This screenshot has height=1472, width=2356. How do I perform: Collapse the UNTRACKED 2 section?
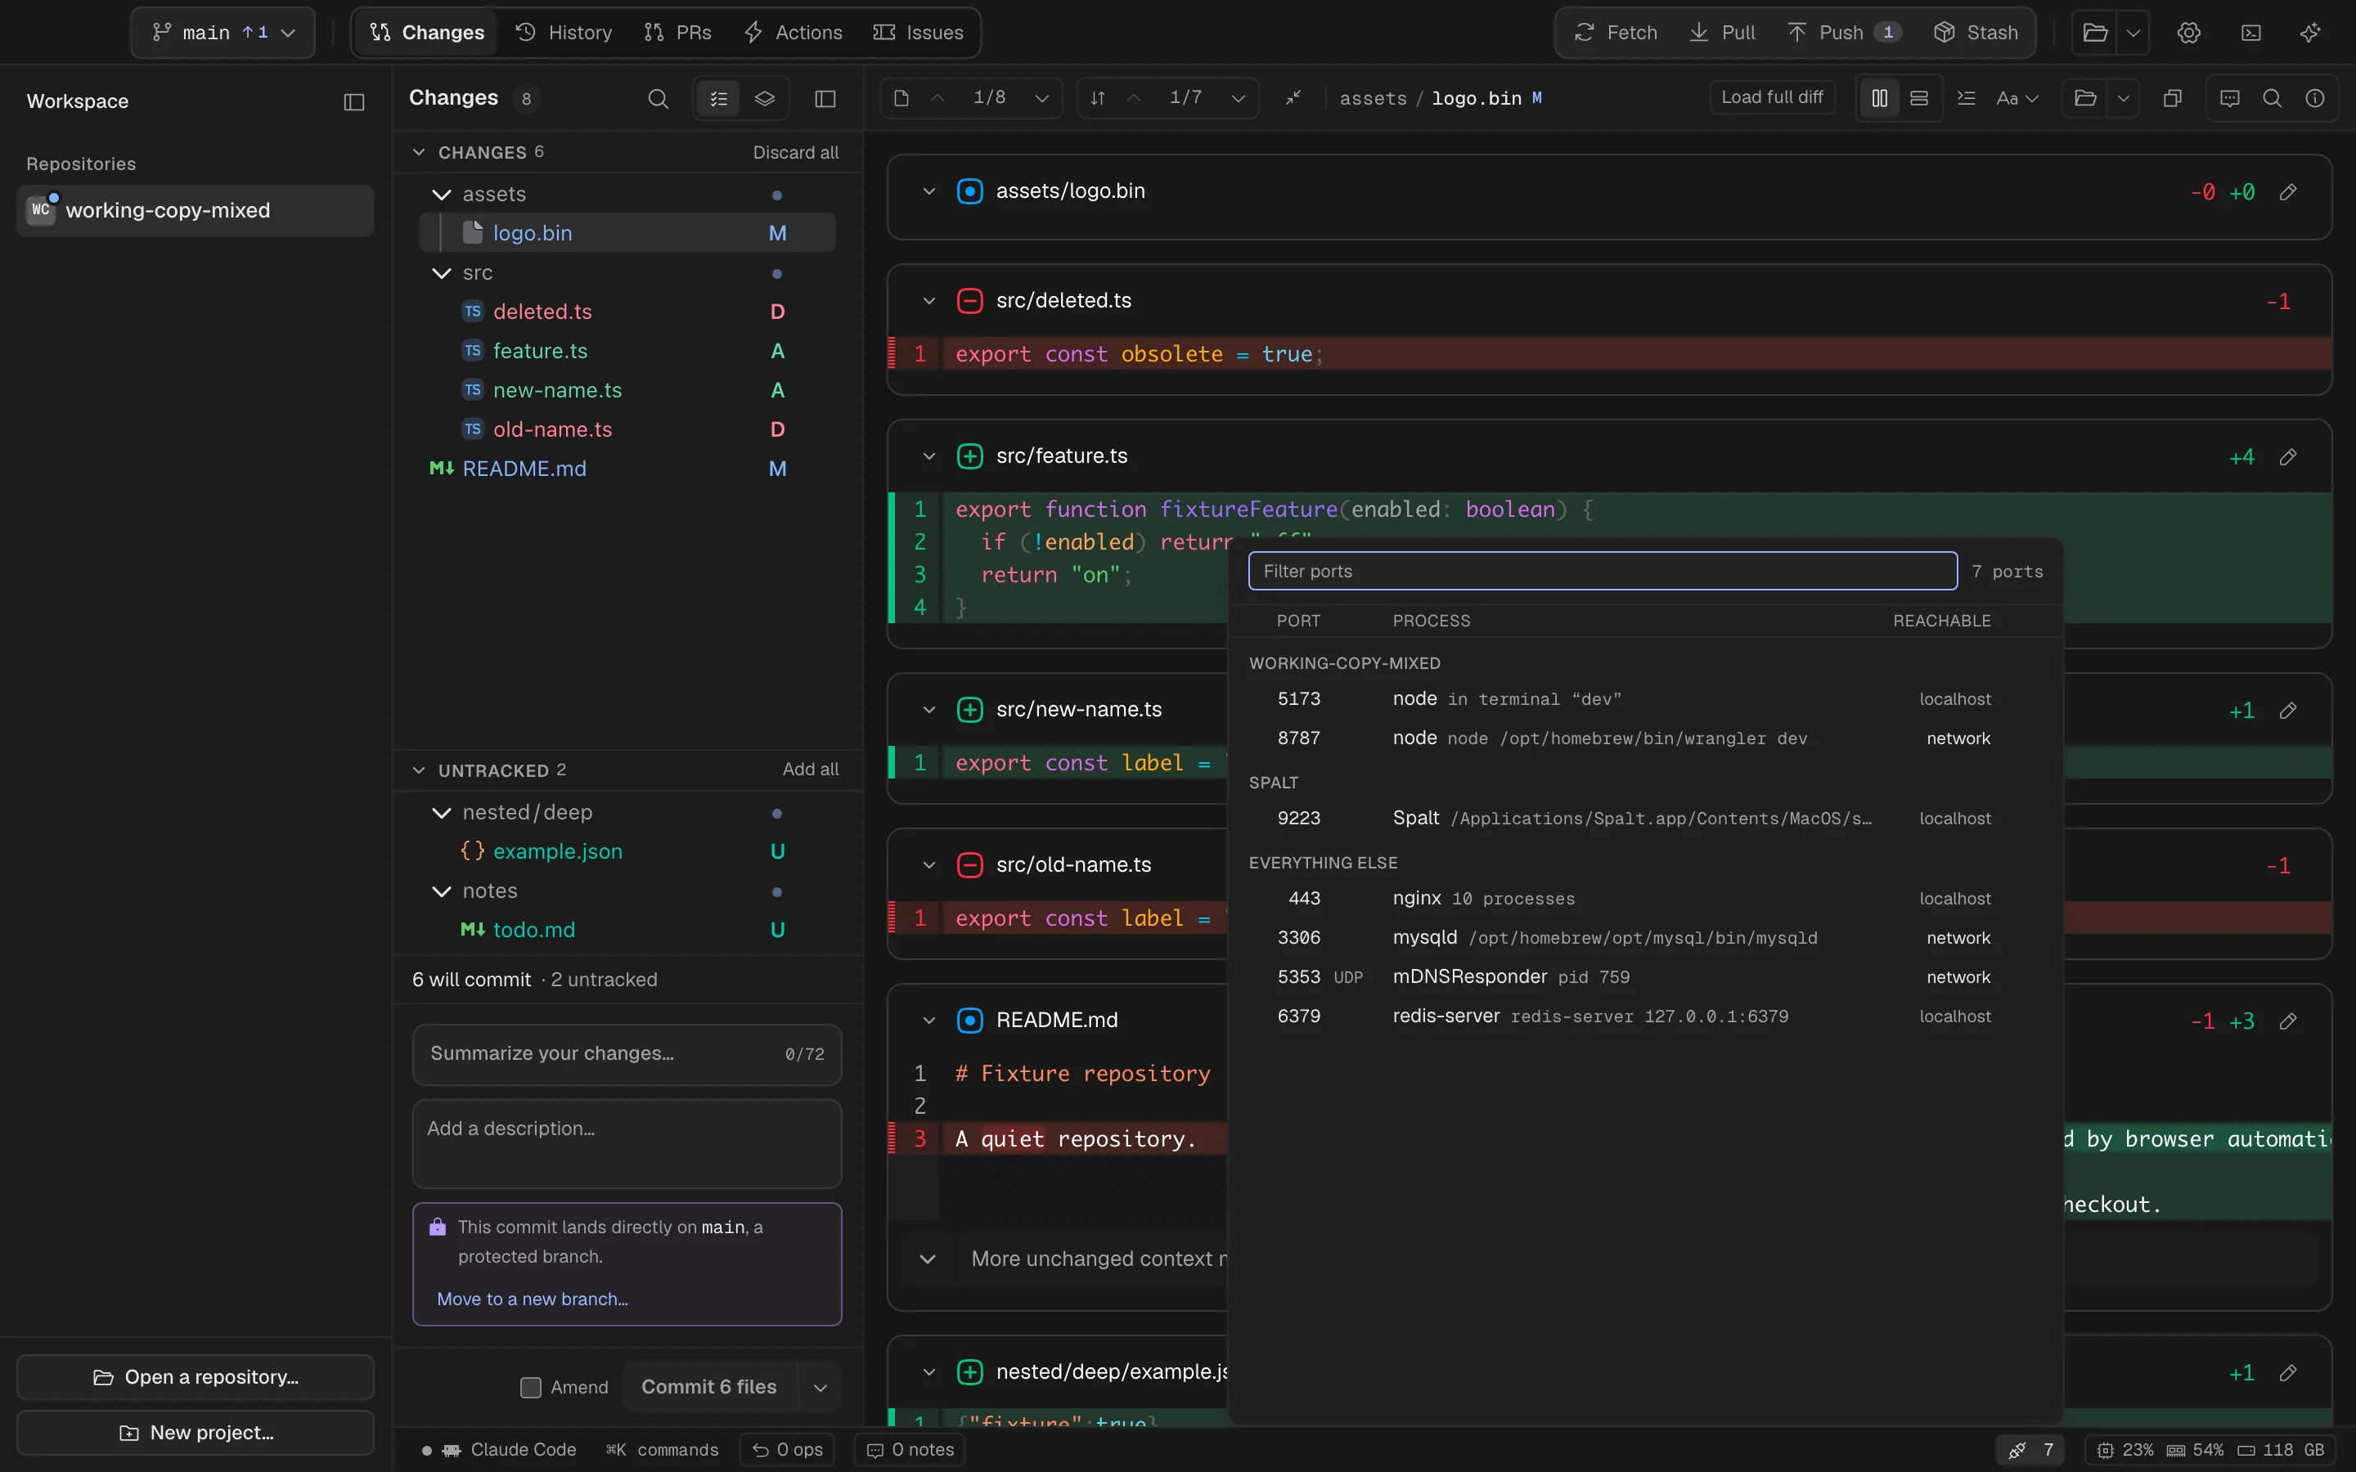[419, 770]
